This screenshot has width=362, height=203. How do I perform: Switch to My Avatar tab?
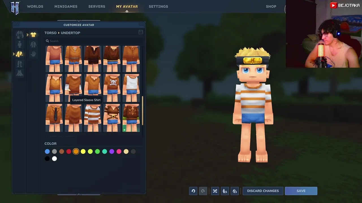pos(127,6)
